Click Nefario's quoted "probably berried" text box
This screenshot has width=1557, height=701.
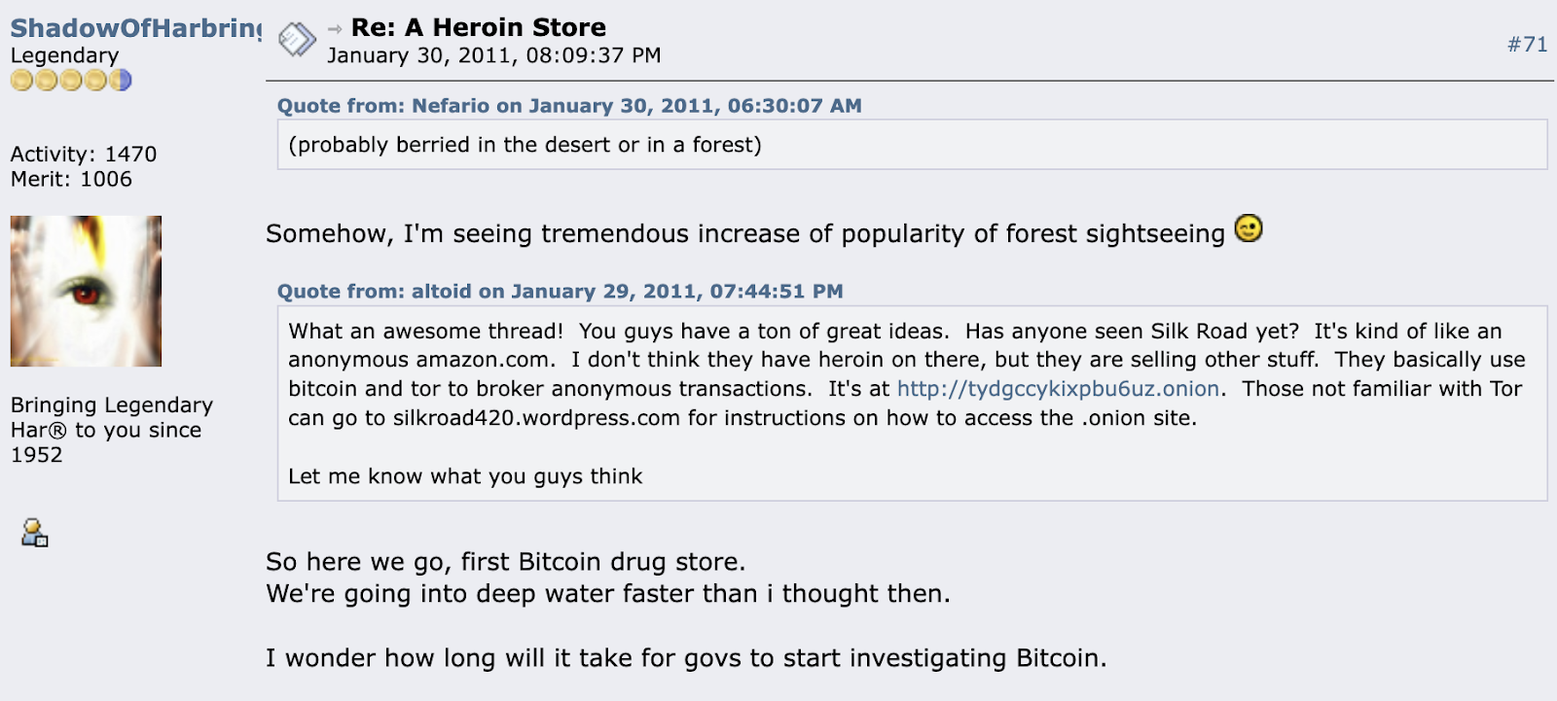click(x=525, y=145)
